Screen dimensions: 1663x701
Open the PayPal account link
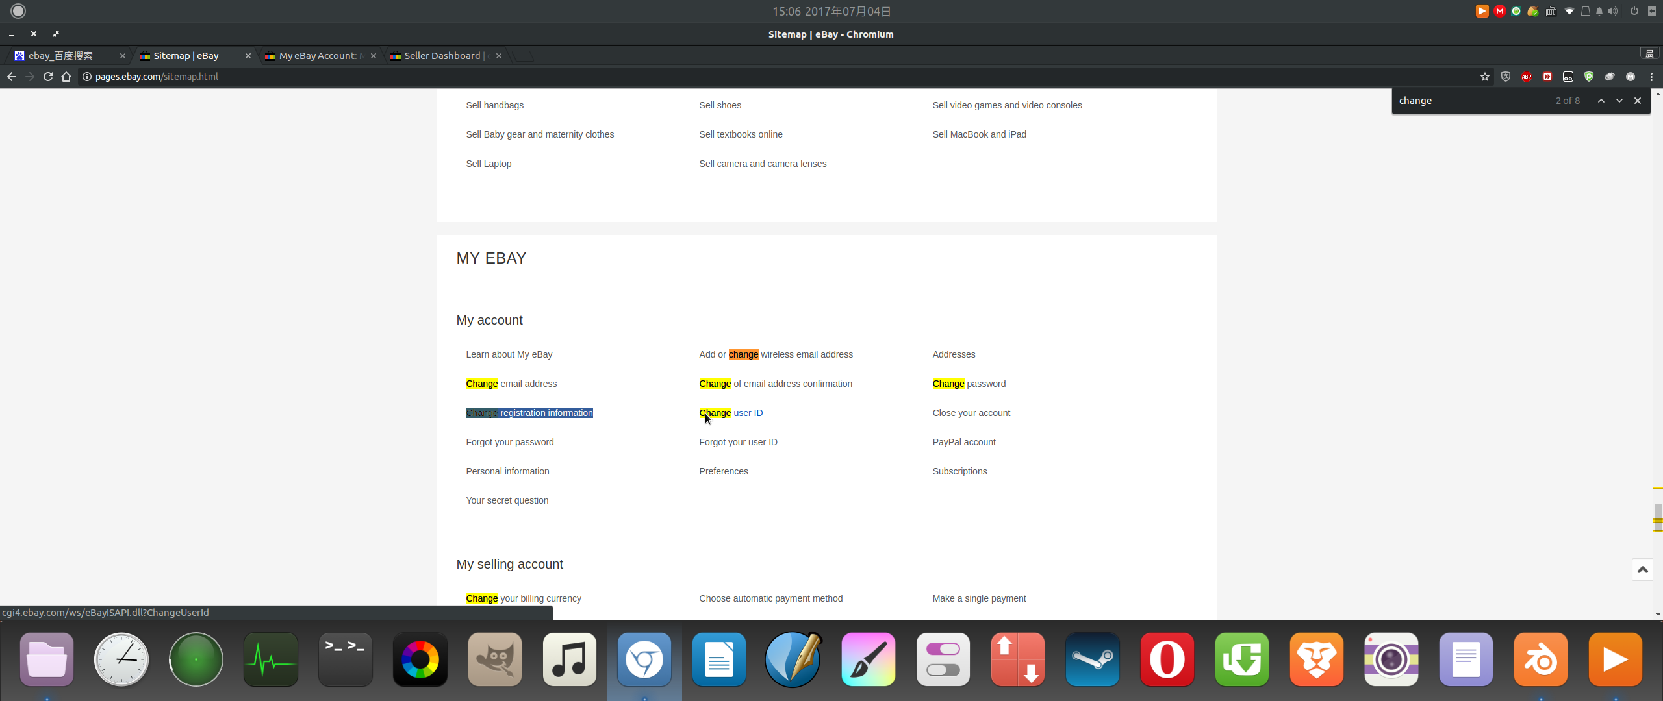(964, 442)
